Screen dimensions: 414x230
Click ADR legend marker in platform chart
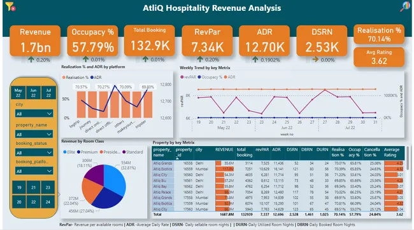92,78
